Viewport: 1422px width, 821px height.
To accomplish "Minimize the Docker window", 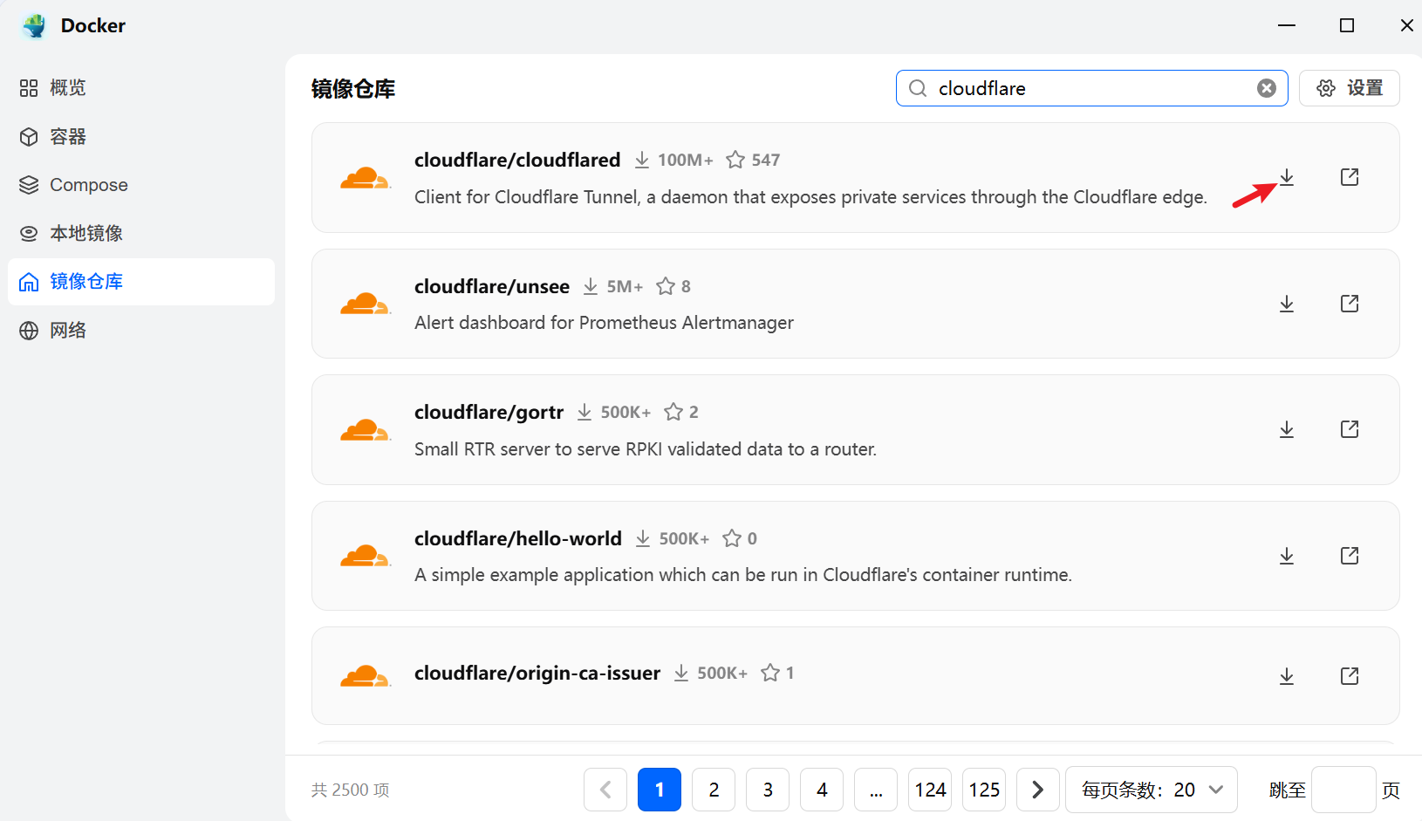I will (1287, 25).
